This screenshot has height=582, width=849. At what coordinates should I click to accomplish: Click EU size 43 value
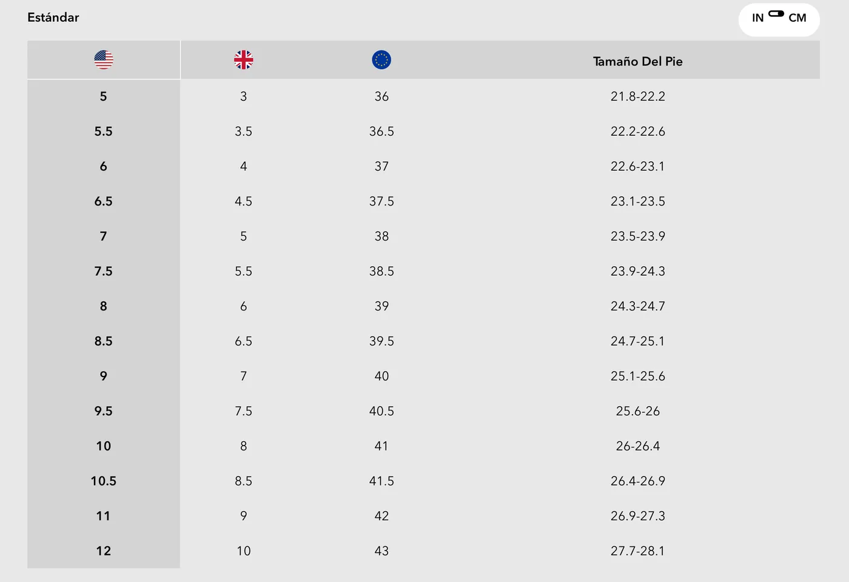point(381,551)
